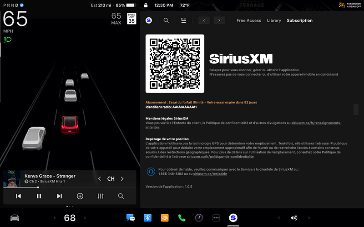Add current song to favorites

click(x=80, y=196)
